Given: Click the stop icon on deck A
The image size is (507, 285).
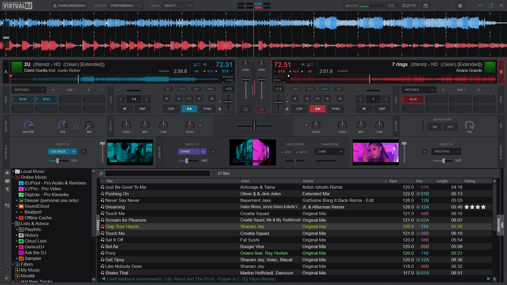Looking at the screenshot, I should pyautogui.click(x=167, y=98).
